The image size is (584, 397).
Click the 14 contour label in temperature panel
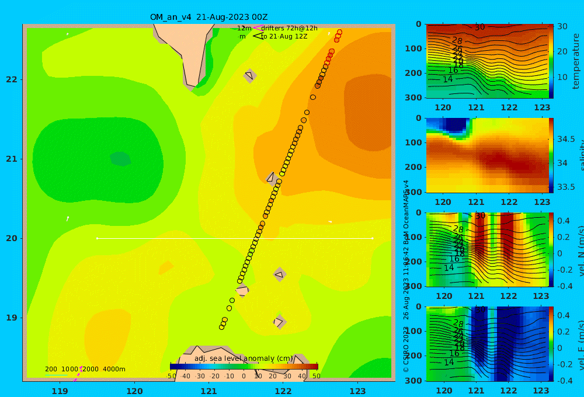(x=448, y=79)
